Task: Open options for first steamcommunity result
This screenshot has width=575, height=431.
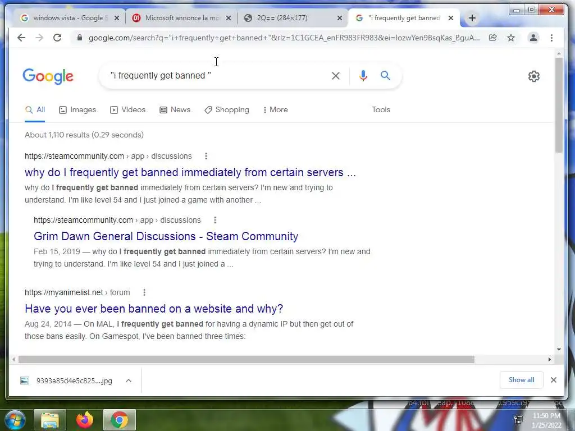Action: (206, 156)
